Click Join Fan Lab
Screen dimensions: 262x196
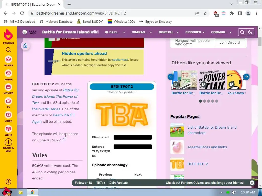(118, 183)
